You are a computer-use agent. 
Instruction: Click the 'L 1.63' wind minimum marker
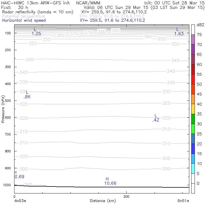click(x=179, y=31)
